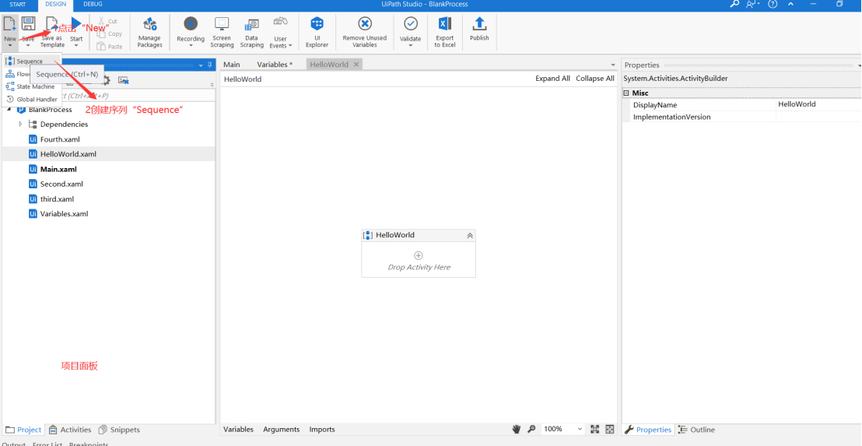862x446 pixels.
Task: Click the BlankProcess project root node
Action: point(50,110)
